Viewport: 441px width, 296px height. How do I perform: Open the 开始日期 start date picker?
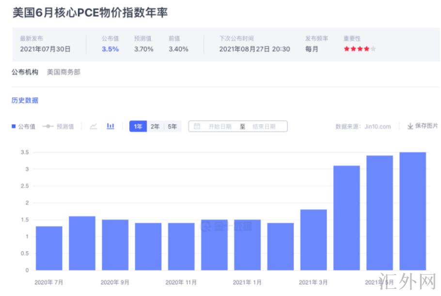[x=220, y=126]
